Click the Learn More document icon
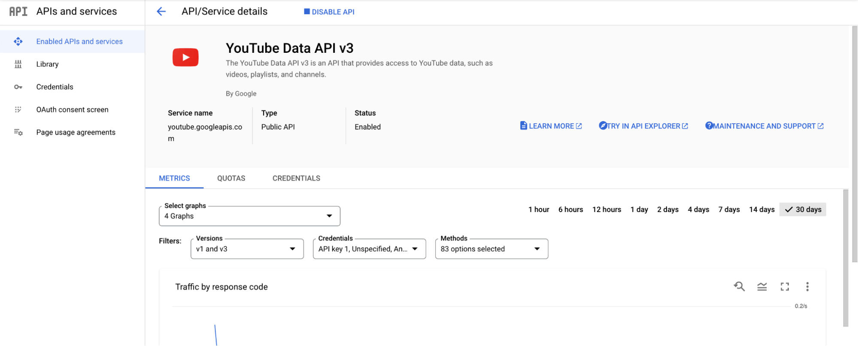The height and width of the screenshot is (346, 858). (524, 126)
